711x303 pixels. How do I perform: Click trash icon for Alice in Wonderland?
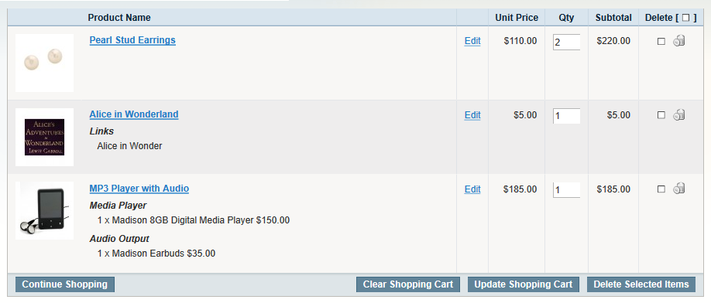678,115
